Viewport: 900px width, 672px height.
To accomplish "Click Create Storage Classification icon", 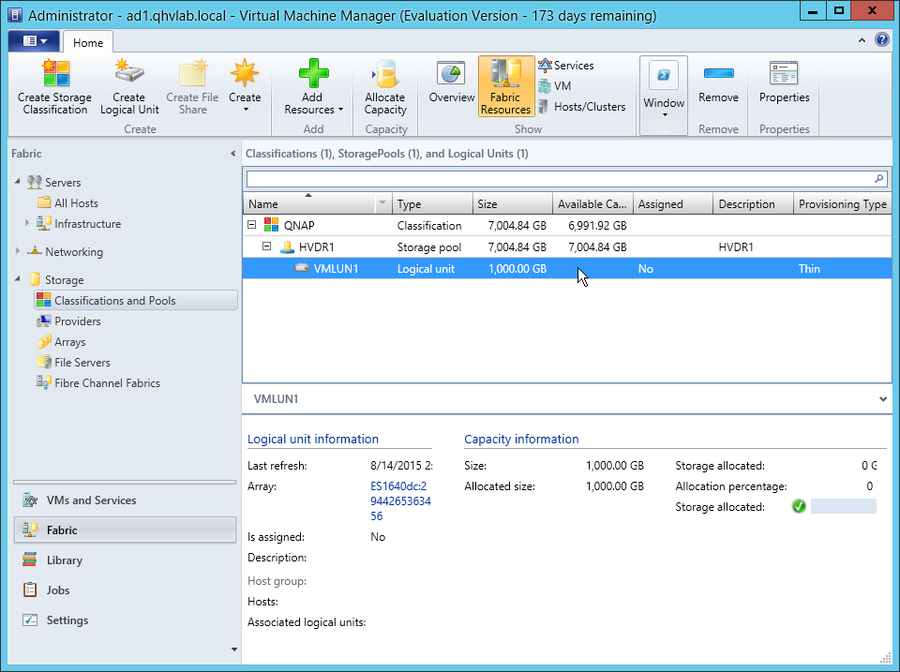I will click(x=55, y=75).
